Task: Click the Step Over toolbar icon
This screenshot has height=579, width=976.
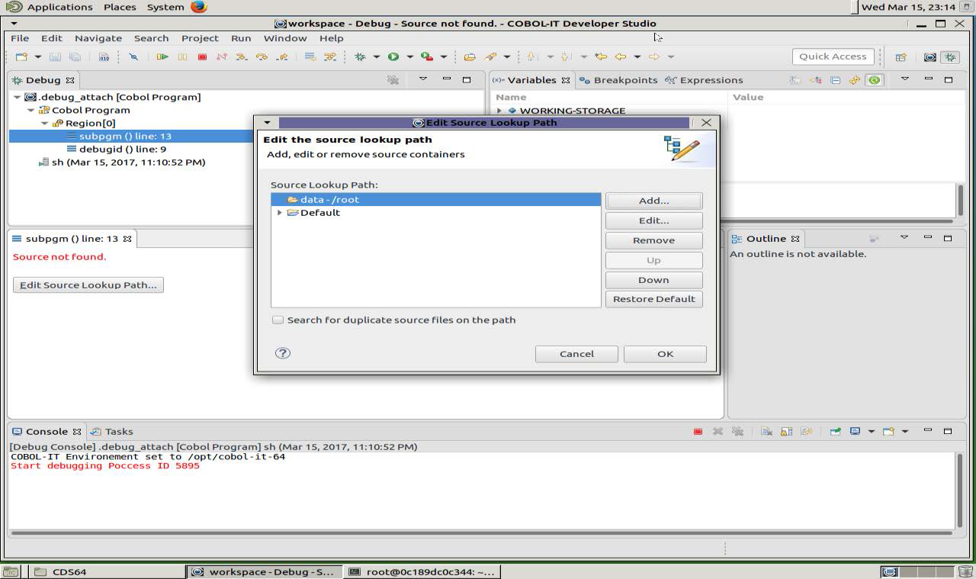Action: pos(262,56)
